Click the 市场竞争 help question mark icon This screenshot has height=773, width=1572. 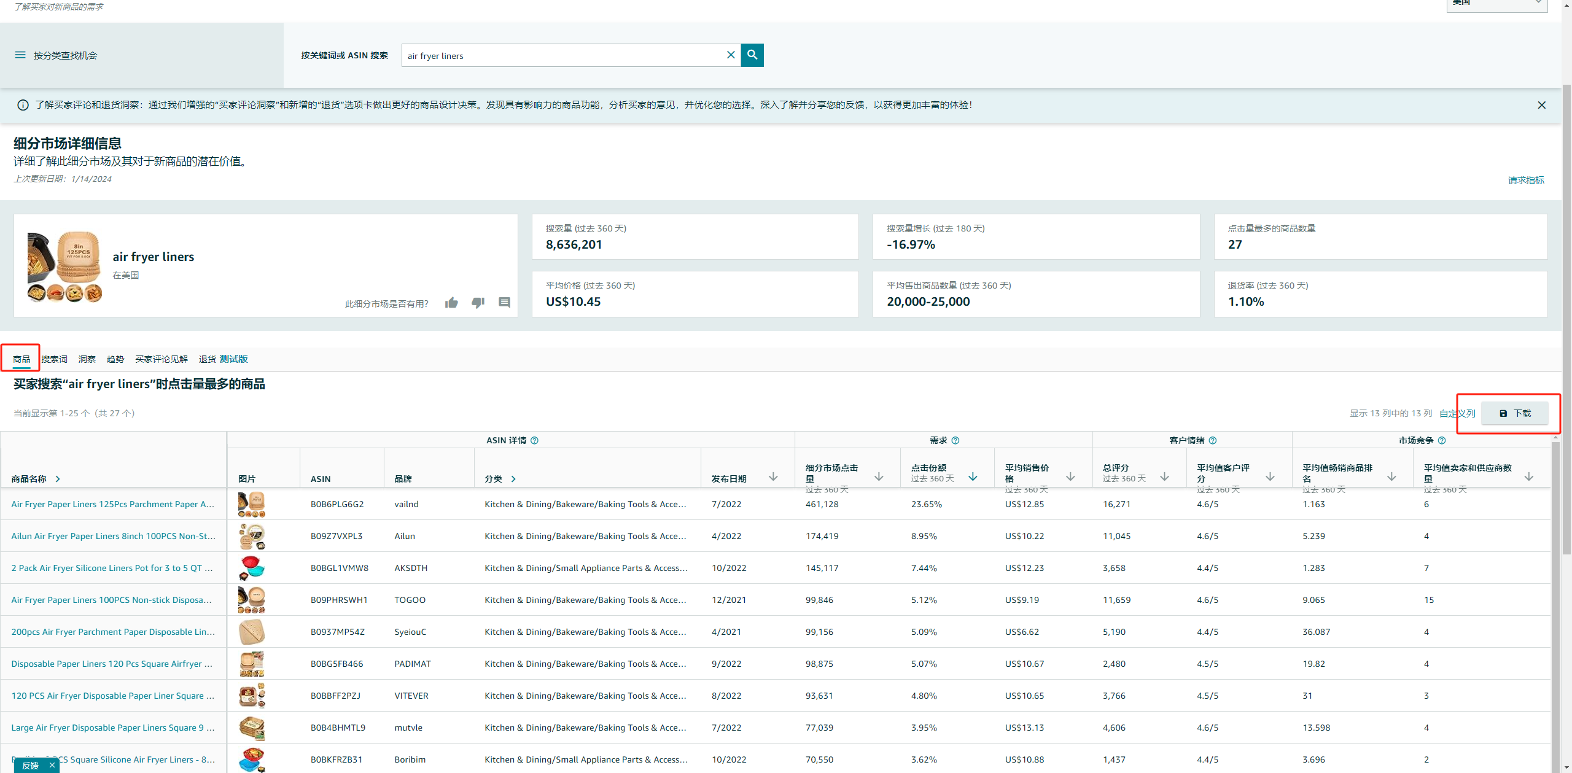[x=1442, y=440]
